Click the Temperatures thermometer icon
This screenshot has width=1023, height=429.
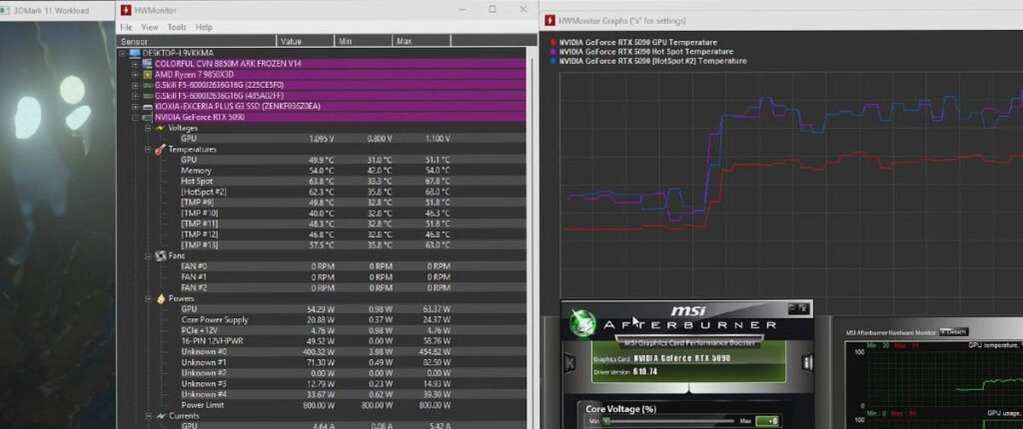click(160, 150)
